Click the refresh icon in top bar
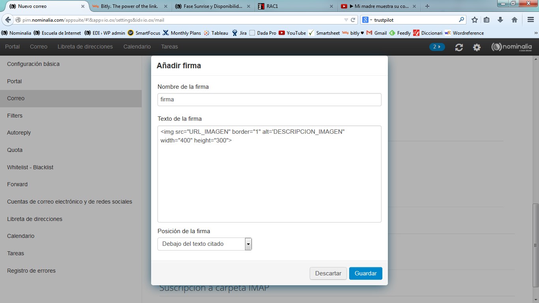 (x=459, y=47)
